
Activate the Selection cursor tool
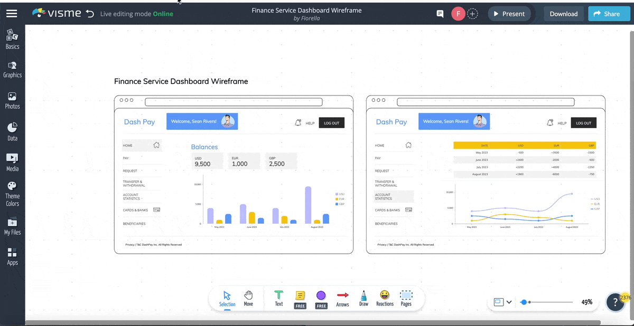point(227,298)
